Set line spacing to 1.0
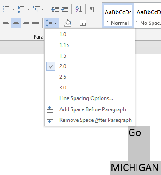The image size is (161, 175). 90,35
